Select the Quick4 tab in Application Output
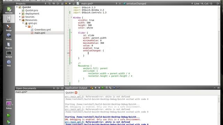 (x=70, y=93)
